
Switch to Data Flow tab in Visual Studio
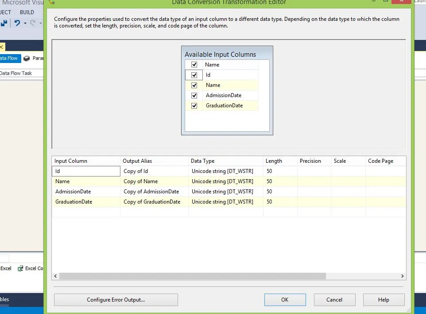[x=10, y=58]
